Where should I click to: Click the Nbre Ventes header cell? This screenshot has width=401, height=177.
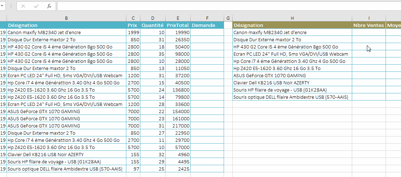pos(369,25)
